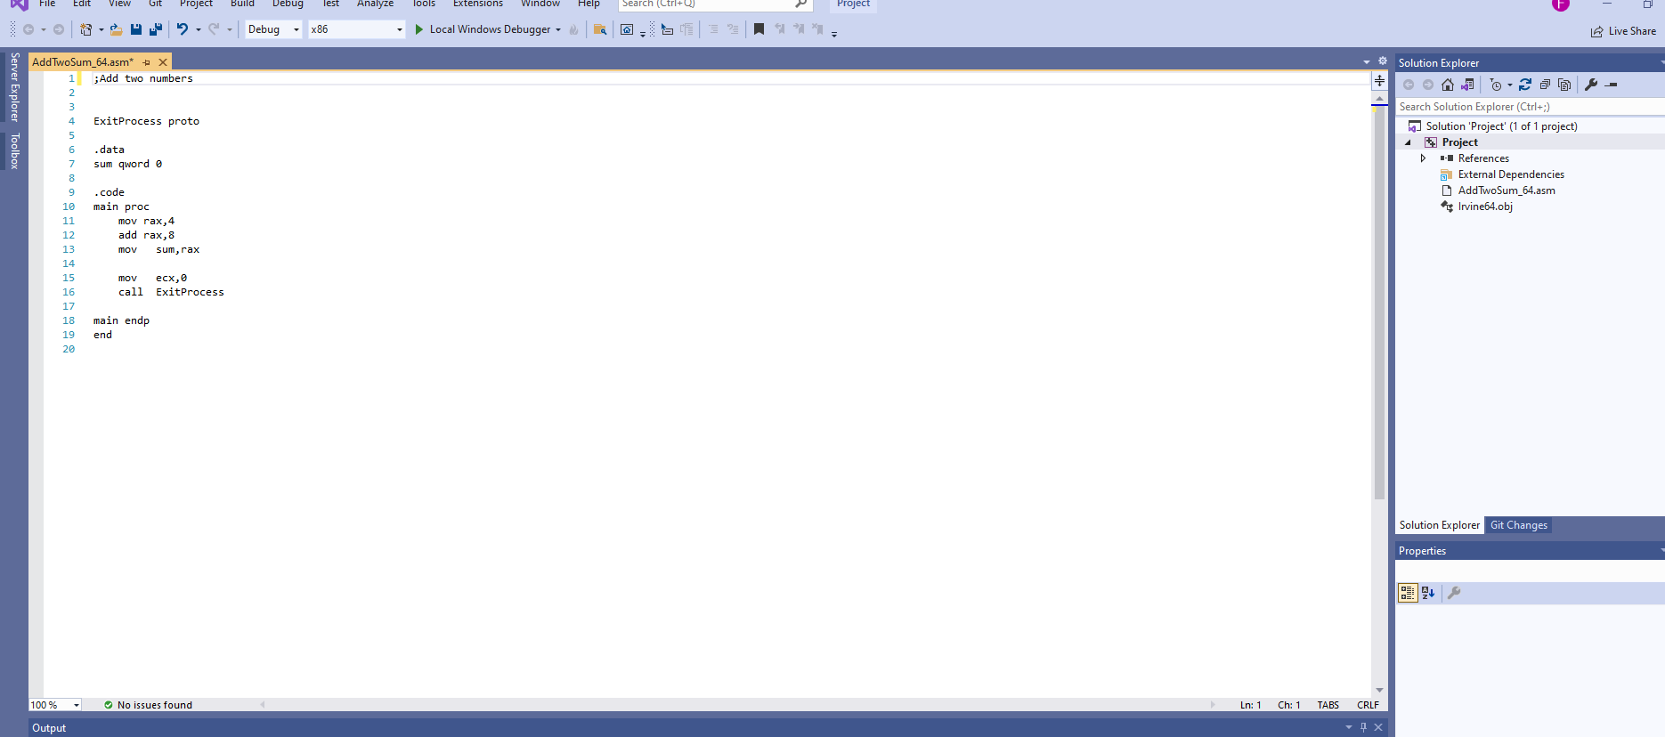
Task: Open the Edit menu
Action: [82, 4]
